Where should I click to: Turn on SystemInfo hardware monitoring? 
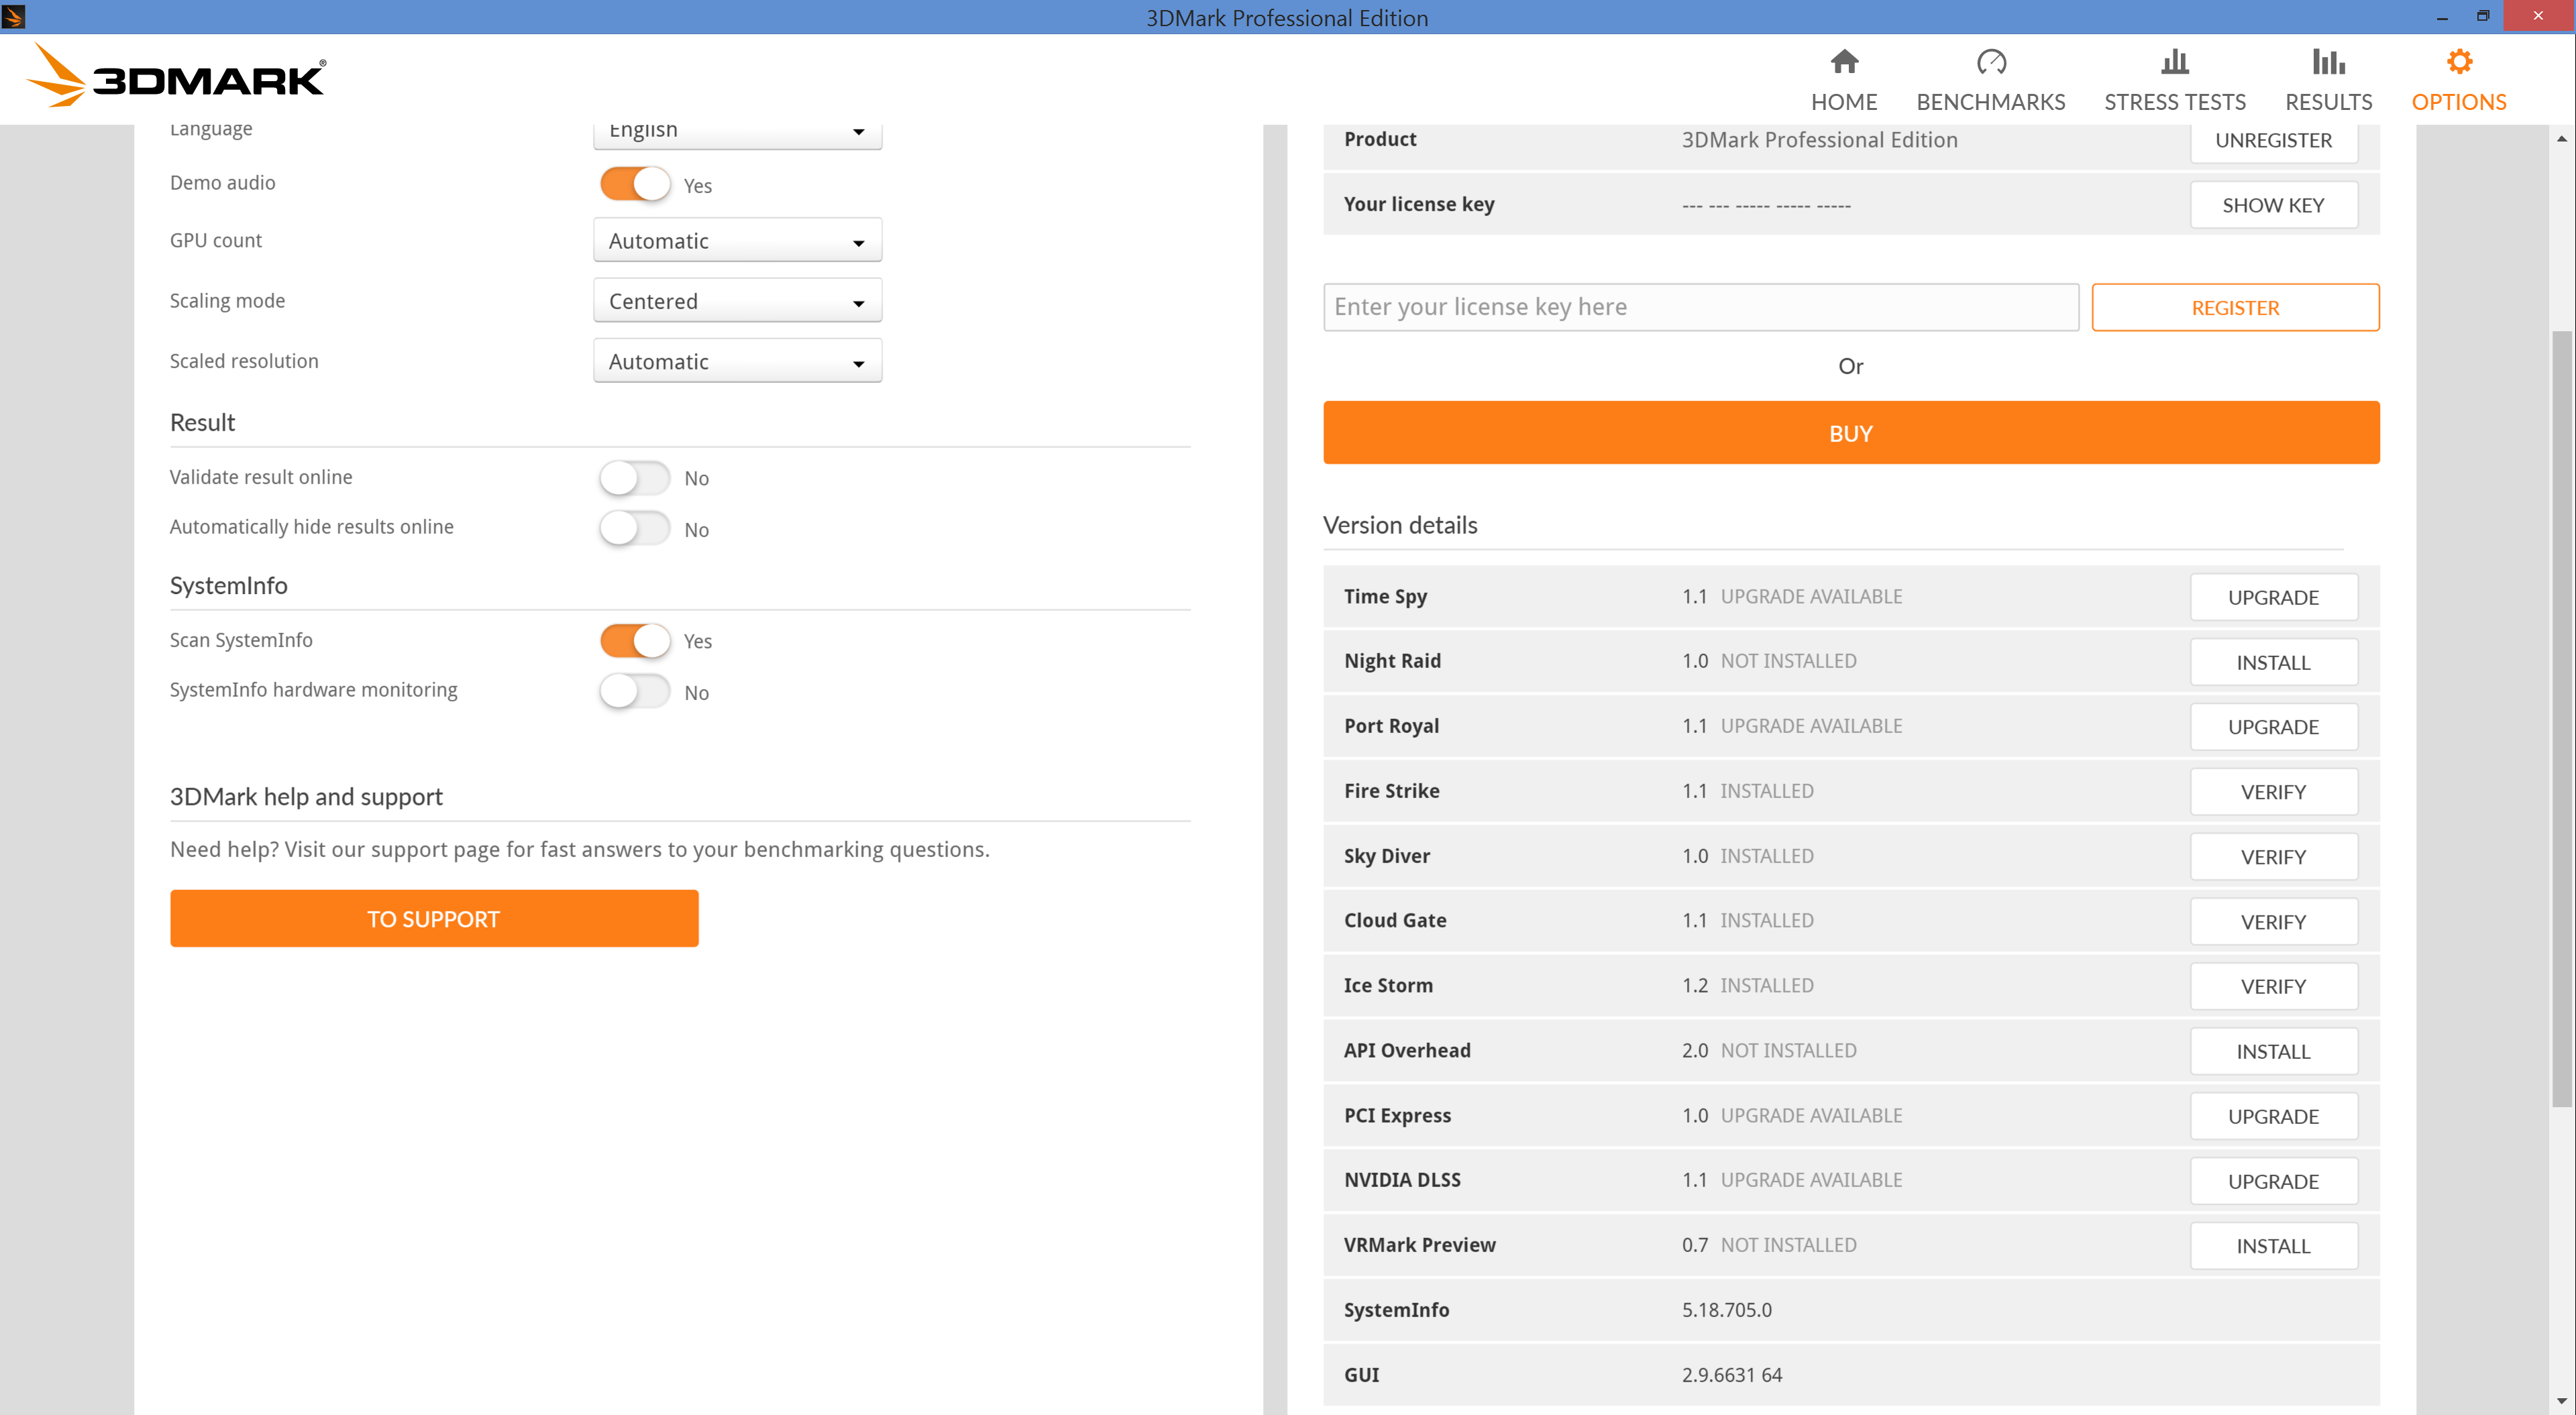[x=635, y=691]
